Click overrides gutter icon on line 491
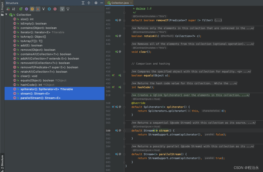 click(113, 75)
